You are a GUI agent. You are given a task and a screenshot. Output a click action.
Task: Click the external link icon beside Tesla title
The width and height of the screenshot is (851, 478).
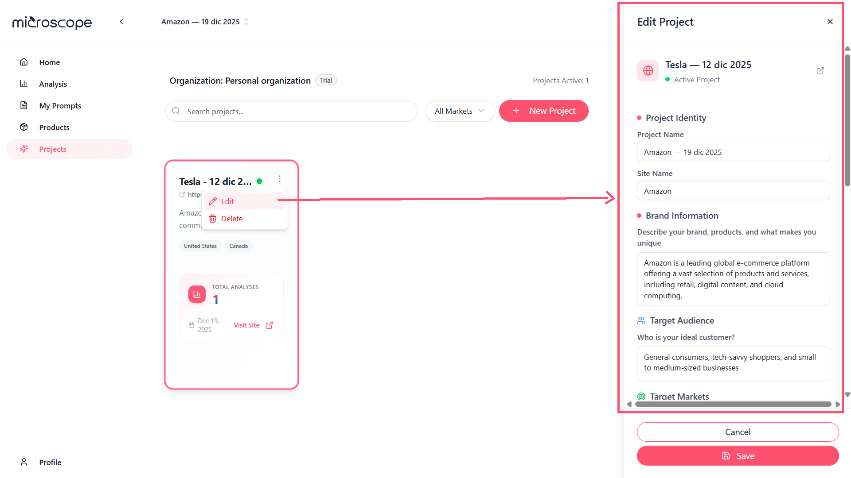click(x=820, y=71)
